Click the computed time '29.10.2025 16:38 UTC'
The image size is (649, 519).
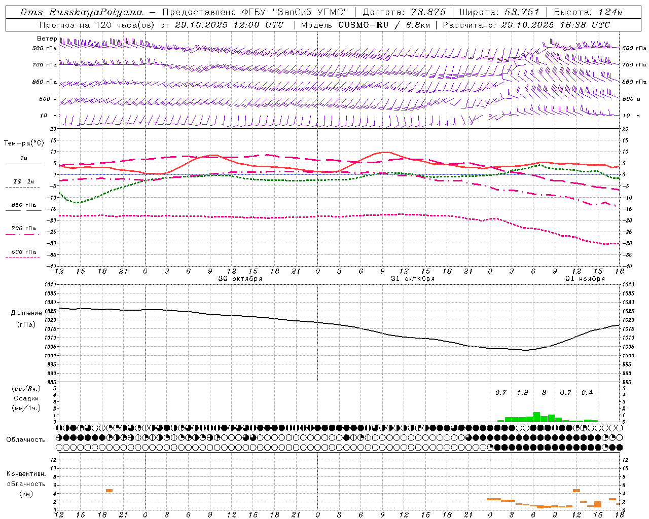tap(555, 24)
